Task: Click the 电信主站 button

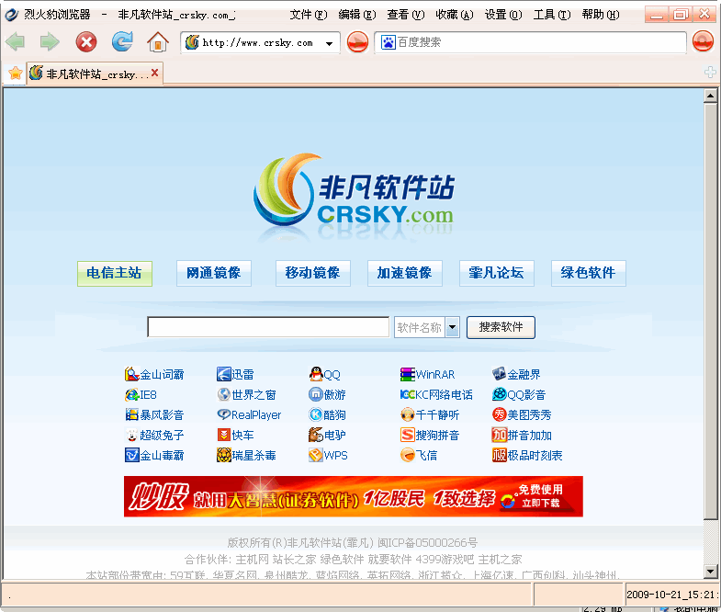Action: 115,273
